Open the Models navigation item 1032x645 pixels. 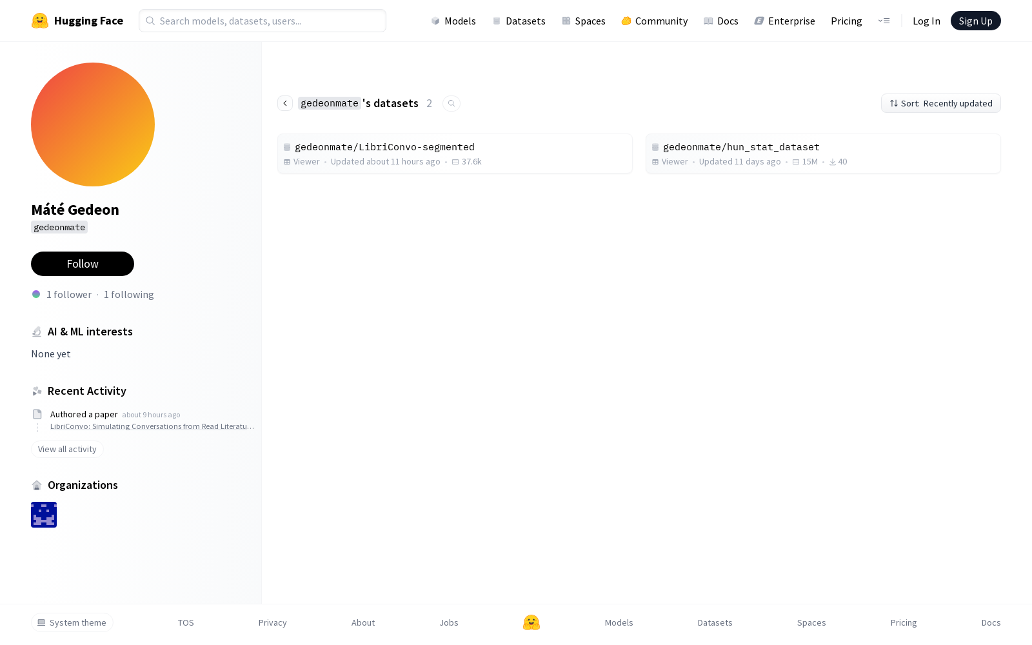click(453, 21)
